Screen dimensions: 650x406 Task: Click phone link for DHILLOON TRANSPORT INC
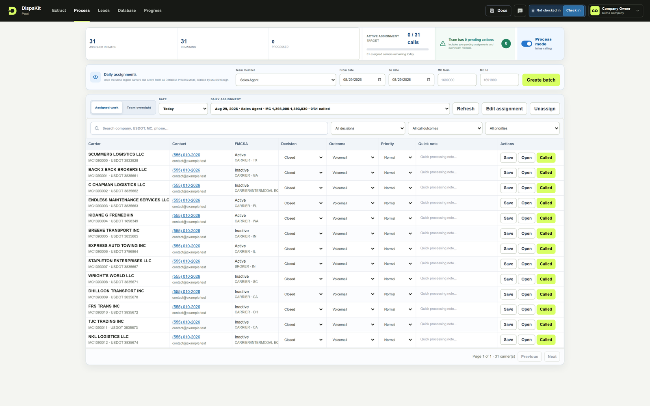coord(186,292)
